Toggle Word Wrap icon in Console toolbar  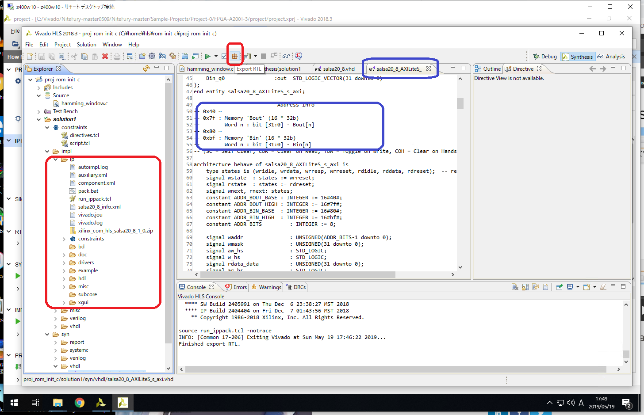pyautogui.click(x=535, y=287)
